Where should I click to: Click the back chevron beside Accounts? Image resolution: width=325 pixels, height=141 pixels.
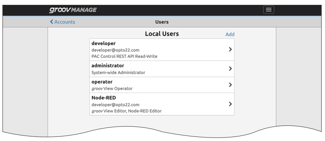[x=51, y=22]
